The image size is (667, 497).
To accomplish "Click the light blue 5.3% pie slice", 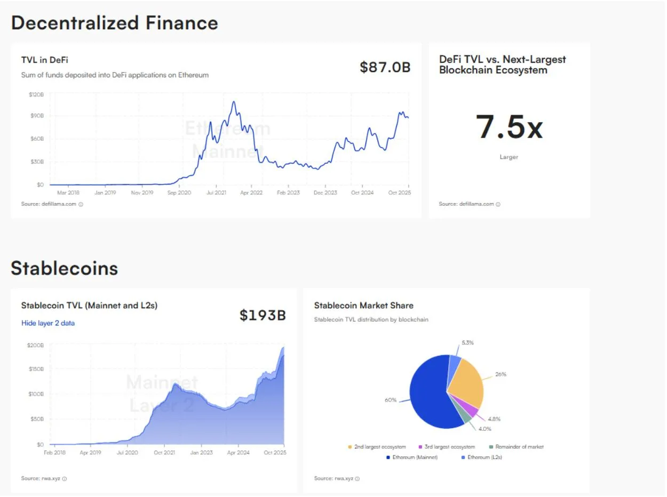I will point(455,365).
